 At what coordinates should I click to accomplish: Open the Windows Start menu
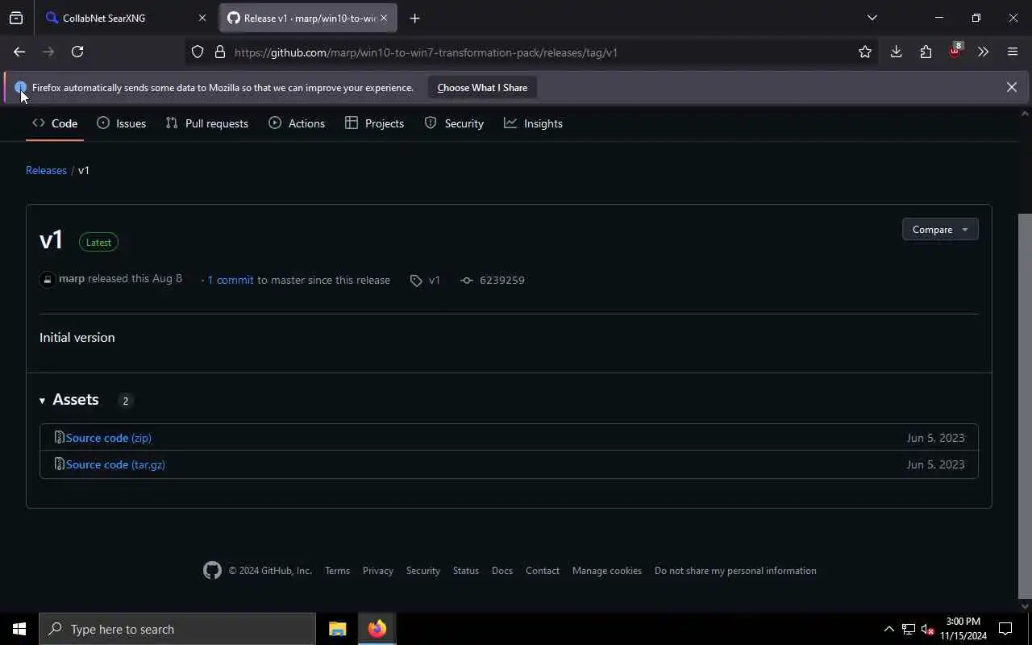coord(19,629)
